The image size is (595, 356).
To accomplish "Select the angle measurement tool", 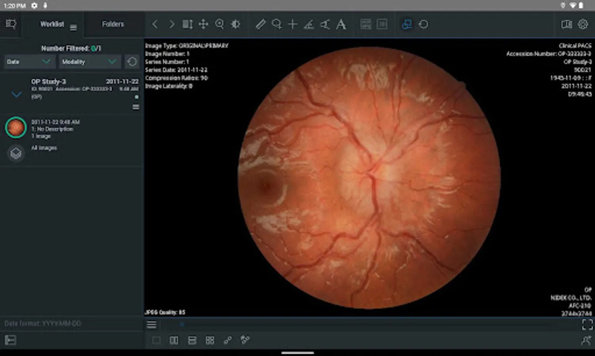I will [308, 25].
